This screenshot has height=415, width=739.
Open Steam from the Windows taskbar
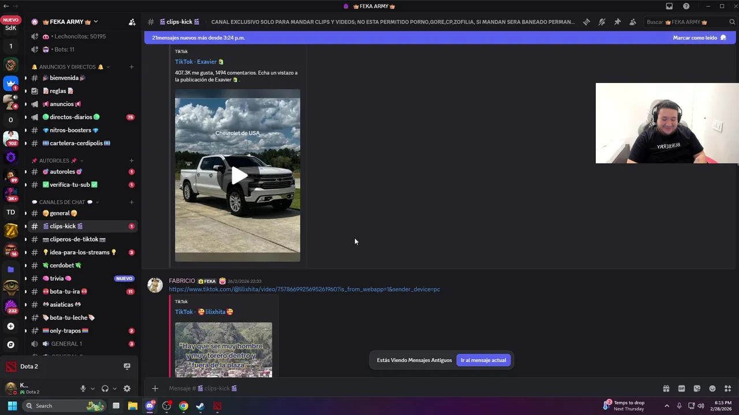[x=200, y=406]
